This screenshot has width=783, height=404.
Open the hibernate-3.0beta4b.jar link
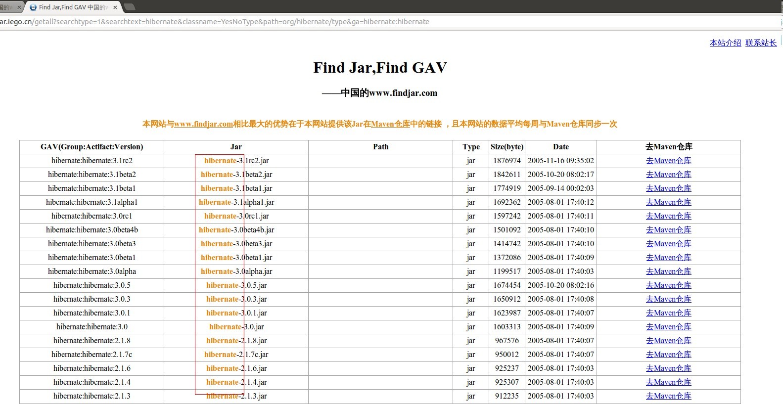point(236,230)
